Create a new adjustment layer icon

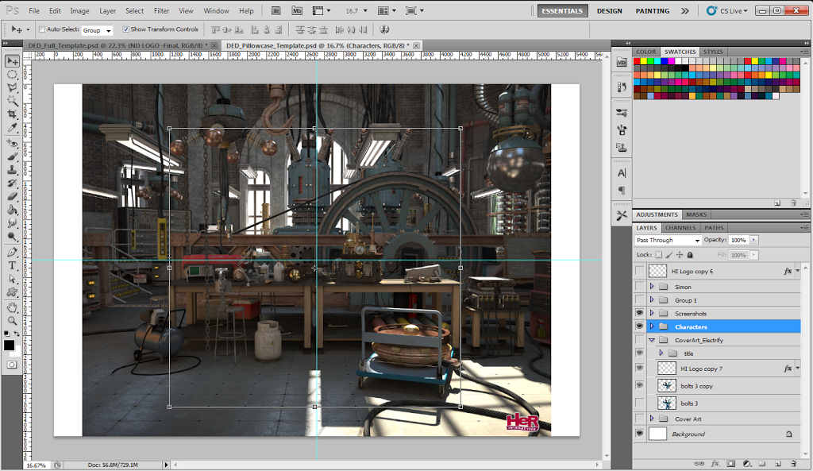746,463
